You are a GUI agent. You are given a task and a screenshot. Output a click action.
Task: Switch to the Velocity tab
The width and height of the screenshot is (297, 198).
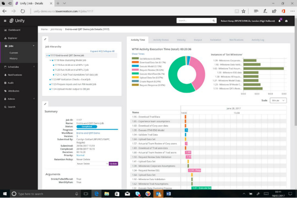[x=181, y=40]
